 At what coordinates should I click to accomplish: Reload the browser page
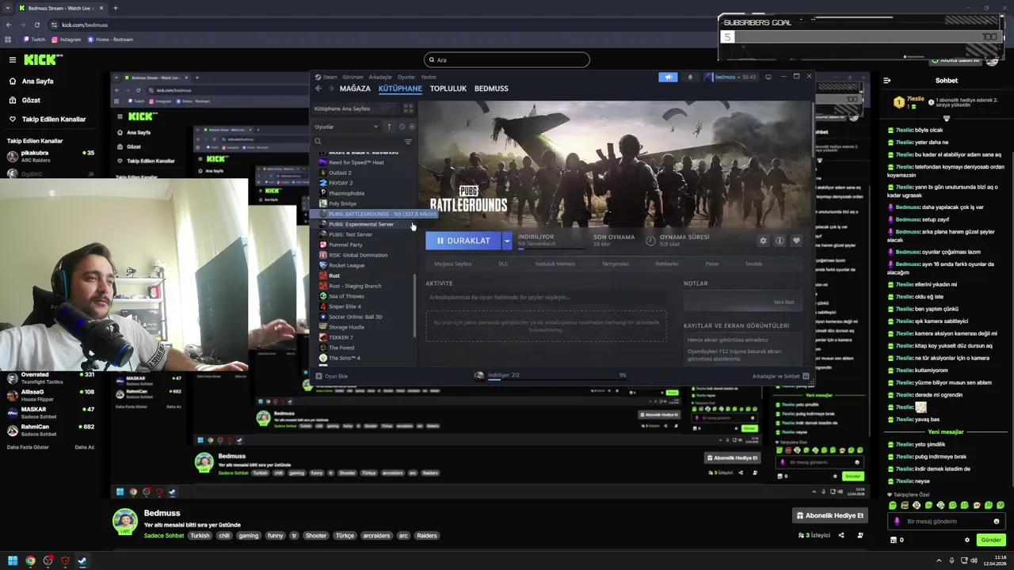[x=36, y=25]
